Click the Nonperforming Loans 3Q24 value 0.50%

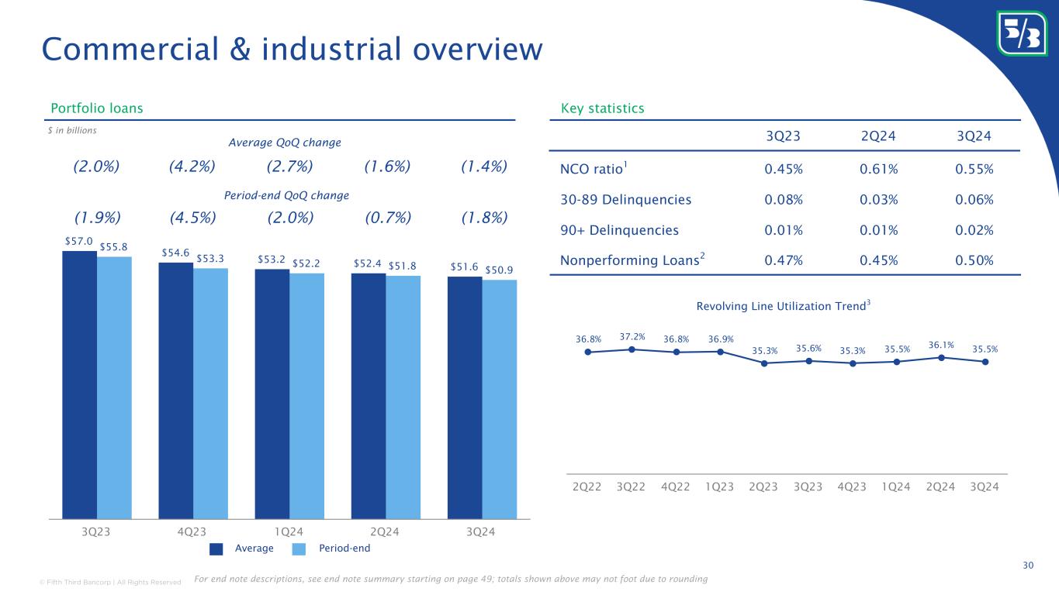click(974, 260)
